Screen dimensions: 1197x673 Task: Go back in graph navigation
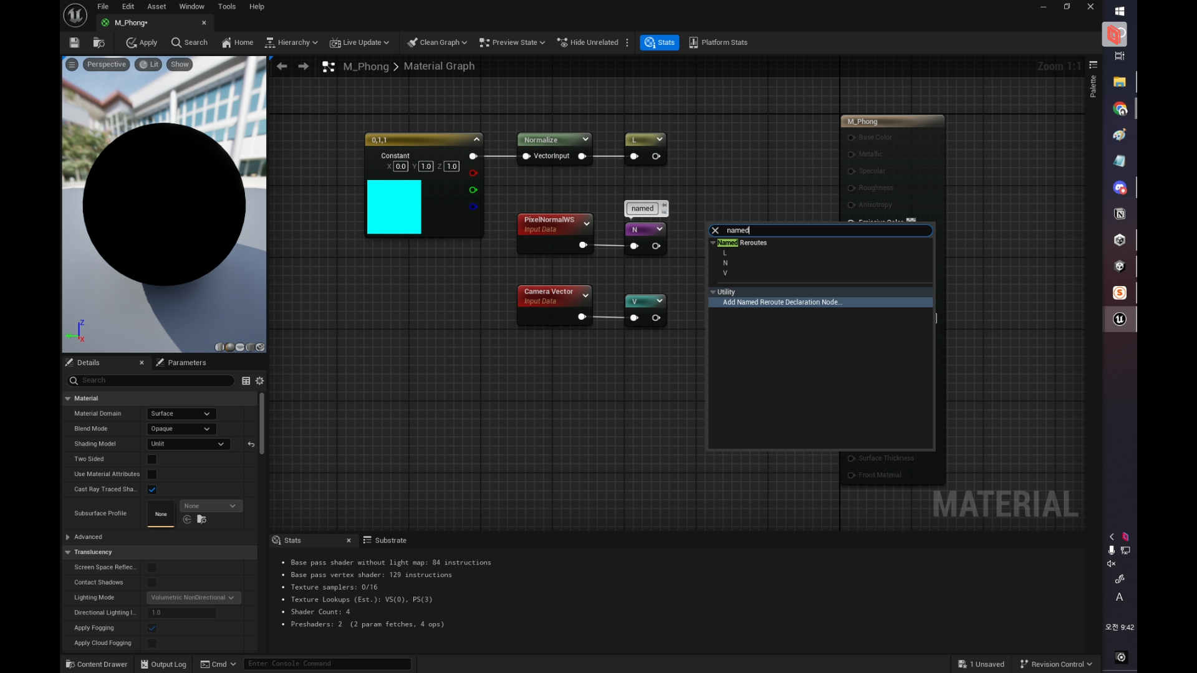[x=282, y=66]
